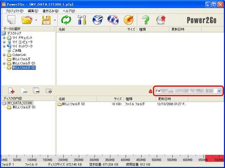
Task: Sort disc list by 更新日時 column
Action: click(172, 99)
